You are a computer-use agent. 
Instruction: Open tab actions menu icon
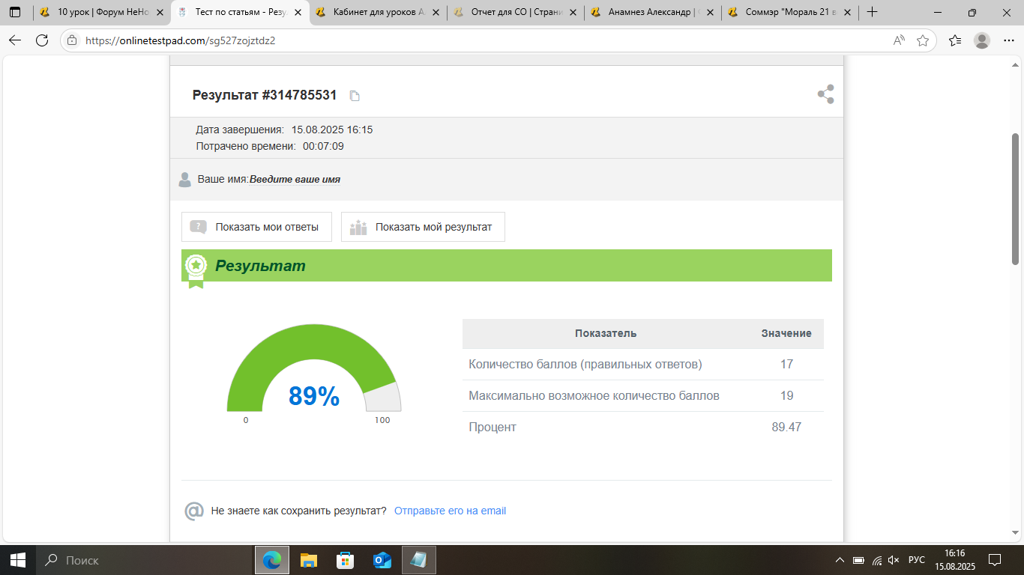tap(15, 12)
